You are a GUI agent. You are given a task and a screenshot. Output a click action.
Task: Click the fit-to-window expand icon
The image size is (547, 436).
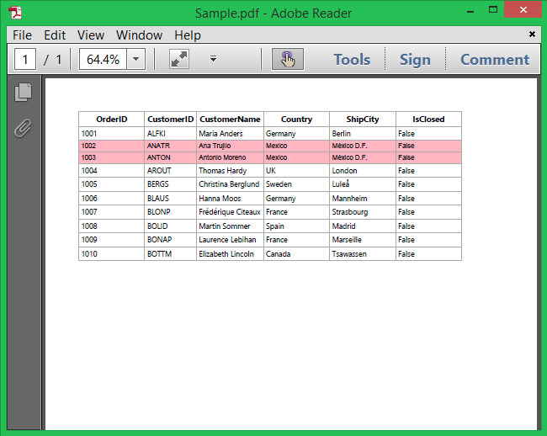pyautogui.click(x=179, y=59)
